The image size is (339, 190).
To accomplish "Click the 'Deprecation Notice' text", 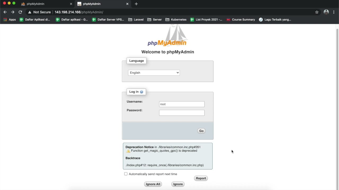I will pos(140,147).
